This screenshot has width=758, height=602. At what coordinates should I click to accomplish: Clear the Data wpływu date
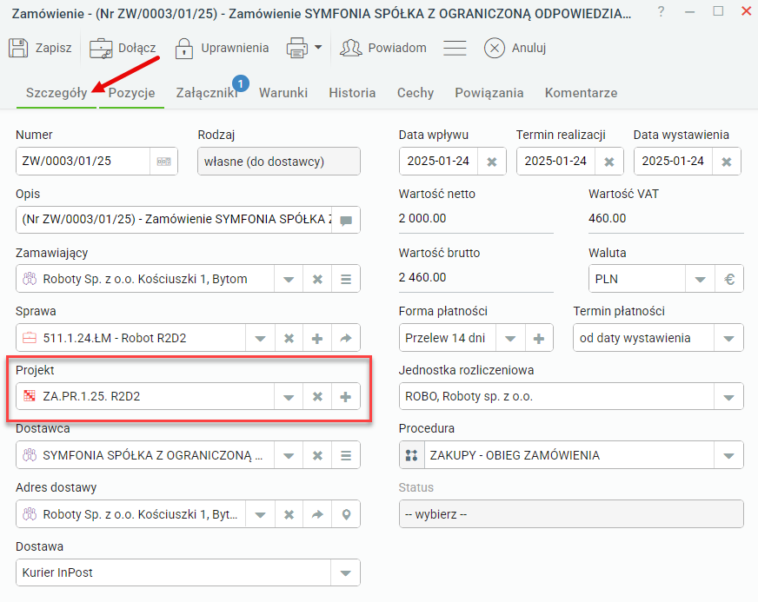(492, 162)
